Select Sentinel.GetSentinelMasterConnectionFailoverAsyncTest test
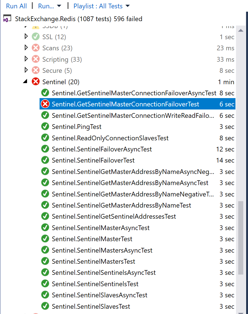Image resolution: width=248 pixels, height=314 pixels. tap(134, 93)
